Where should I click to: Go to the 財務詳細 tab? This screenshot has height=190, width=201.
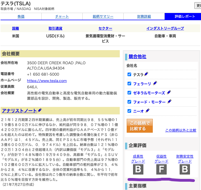[x=144, y=16]
